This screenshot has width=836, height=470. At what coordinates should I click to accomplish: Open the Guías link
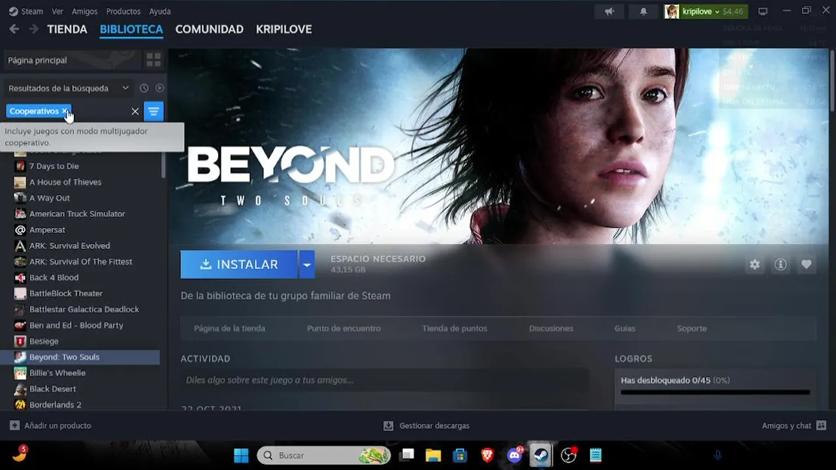click(624, 328)
